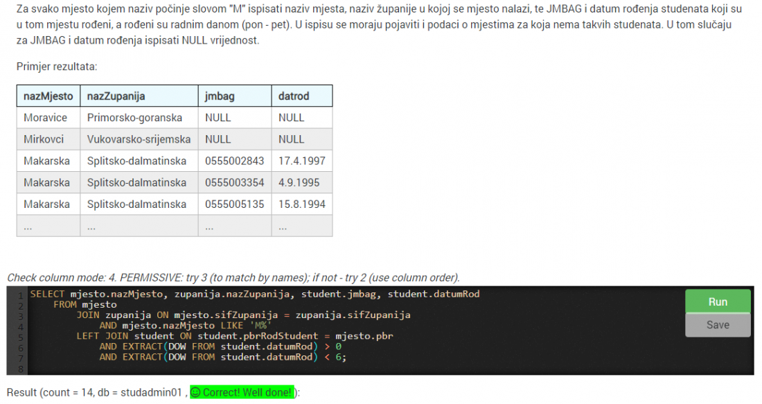This screenshot has height=404, width=762.
Task: Click the Moravice table cell
Action: point(48,118)
